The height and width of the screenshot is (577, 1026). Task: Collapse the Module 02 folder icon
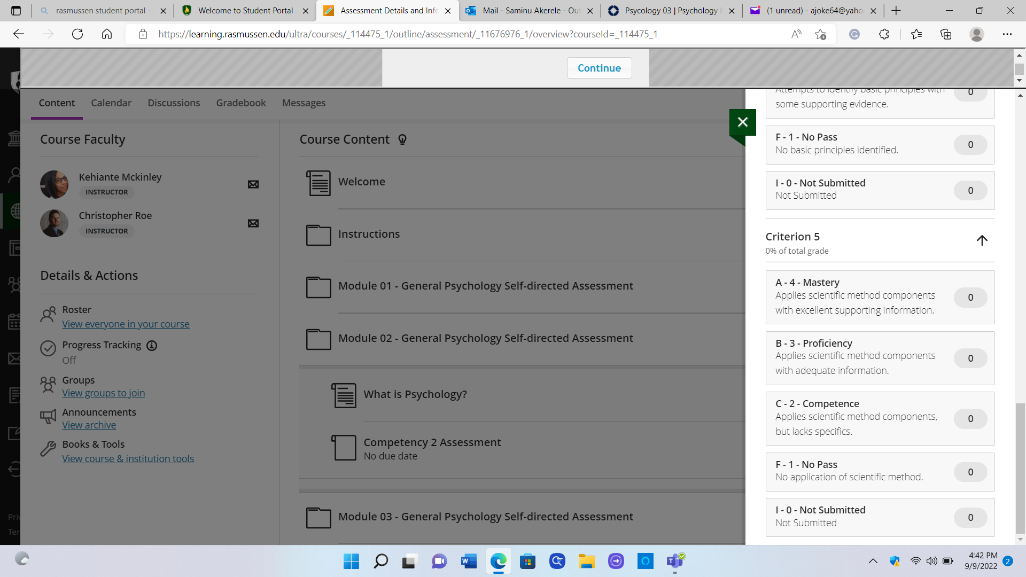(x=318, y=339)
